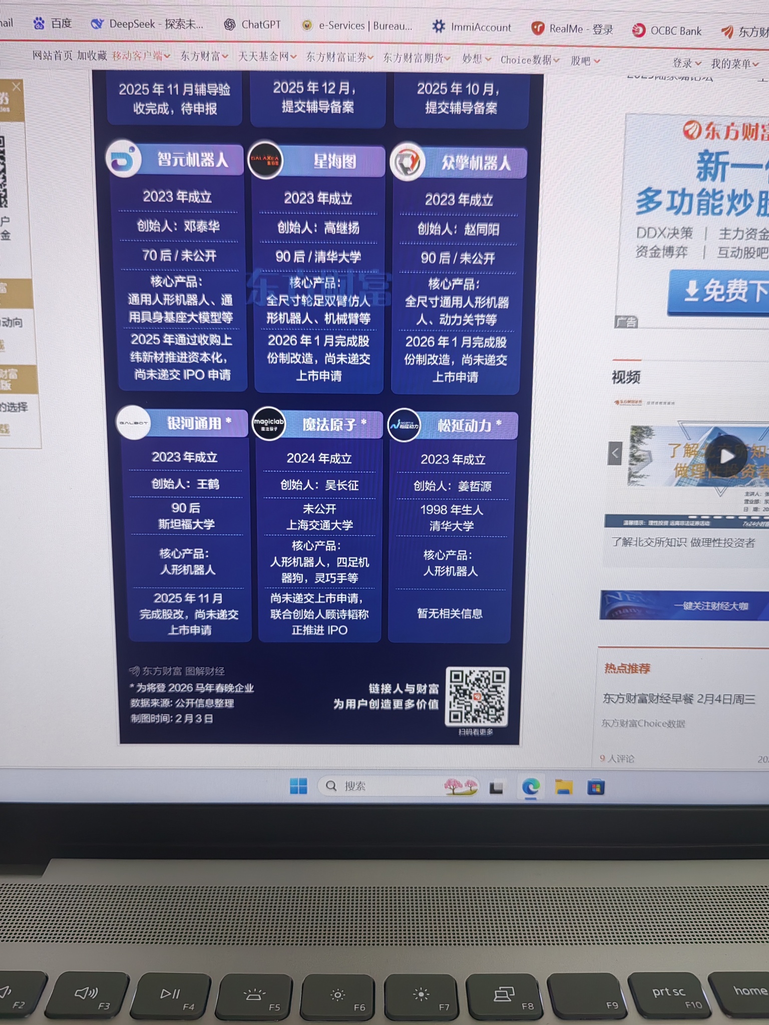Open the 我的菜单 dropdown
769x1025 pixels.
click(735, 64)
